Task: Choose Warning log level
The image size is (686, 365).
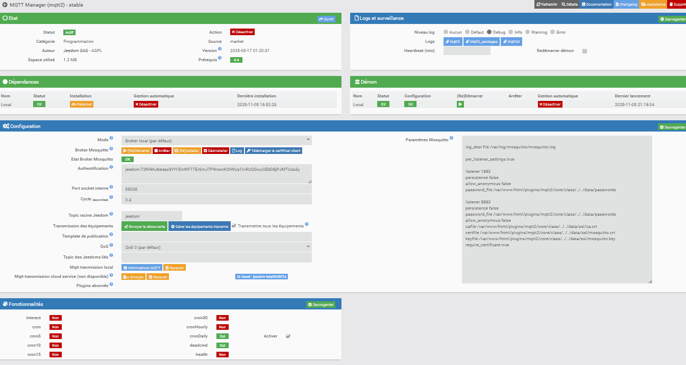Action: pyautogui.click(x=527, y=32)
